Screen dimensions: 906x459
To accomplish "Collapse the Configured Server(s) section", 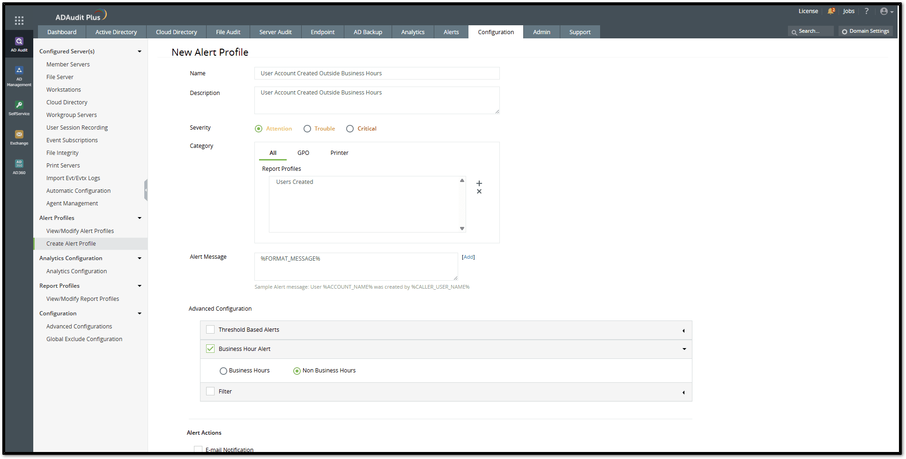I will pos(140,51).
